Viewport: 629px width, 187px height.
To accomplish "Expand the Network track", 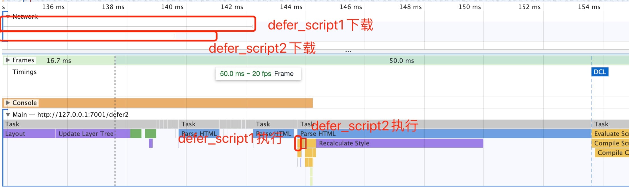I will coord(8,16).
